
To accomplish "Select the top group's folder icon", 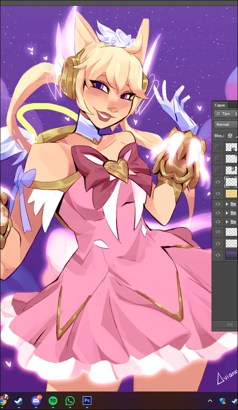I will point(233,204).
